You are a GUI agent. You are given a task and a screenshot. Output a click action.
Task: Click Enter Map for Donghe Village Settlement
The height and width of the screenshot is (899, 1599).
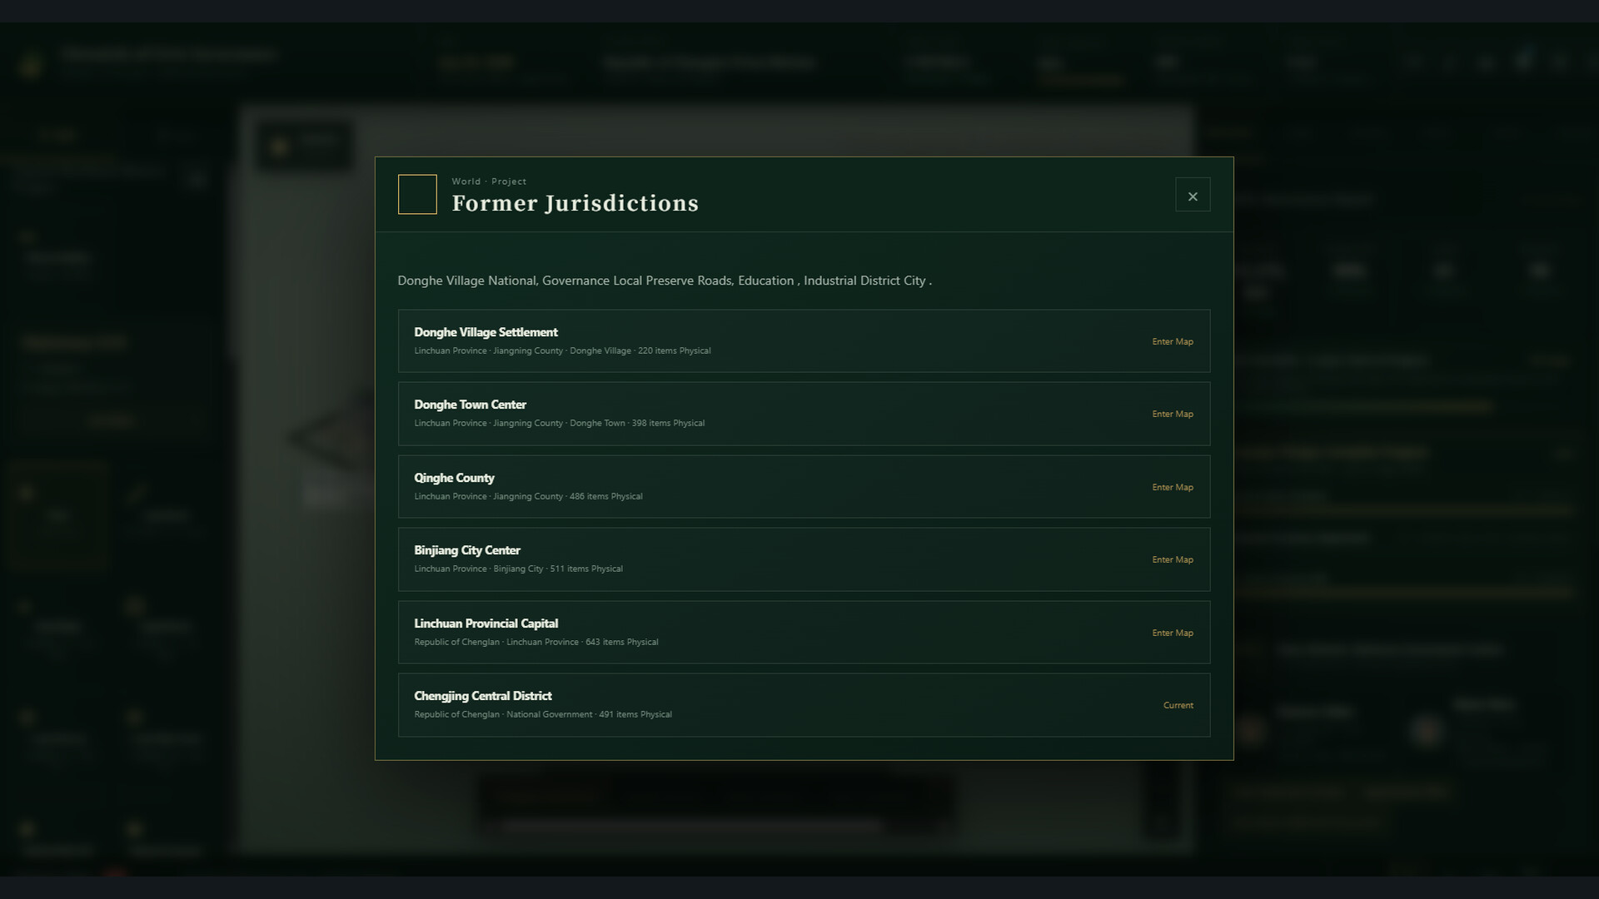[x=1173, y=341]
